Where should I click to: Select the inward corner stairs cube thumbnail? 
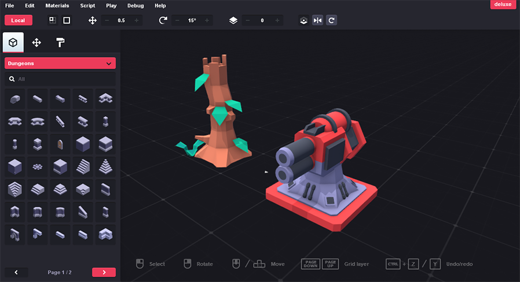coord(14,190)
